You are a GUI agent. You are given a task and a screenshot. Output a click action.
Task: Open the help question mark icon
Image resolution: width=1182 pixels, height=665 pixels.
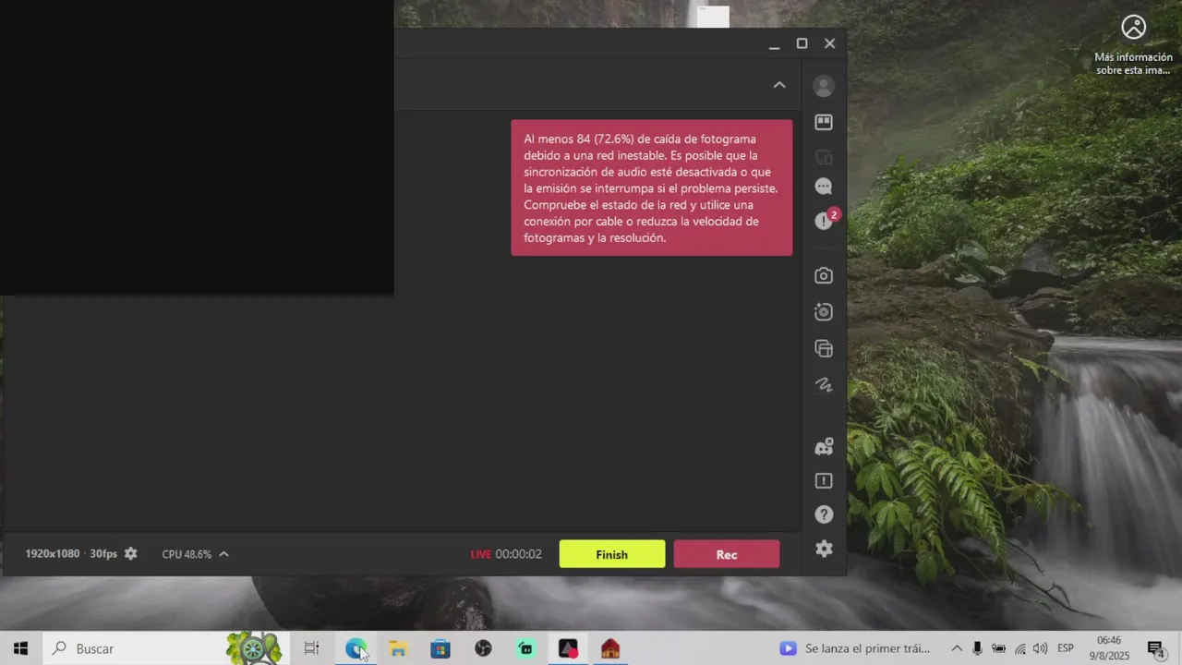point(824,514)
